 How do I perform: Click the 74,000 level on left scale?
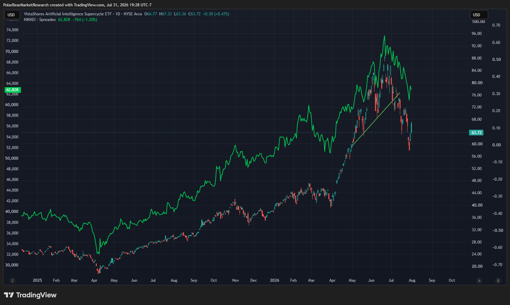click(12, 30)
